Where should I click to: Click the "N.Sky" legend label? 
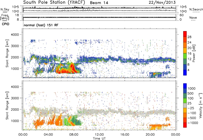tap(5, 9)
